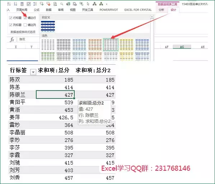Click the arrow pointer select-objects icon
Screen dimensions: 215x184
click(x=88, y=4)
